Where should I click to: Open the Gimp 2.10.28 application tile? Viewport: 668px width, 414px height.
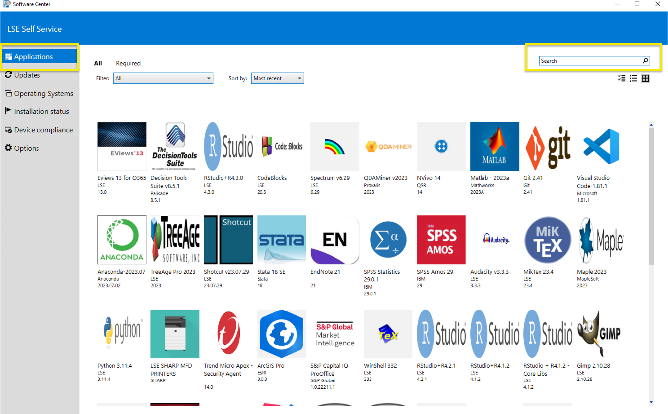point(601,334)
